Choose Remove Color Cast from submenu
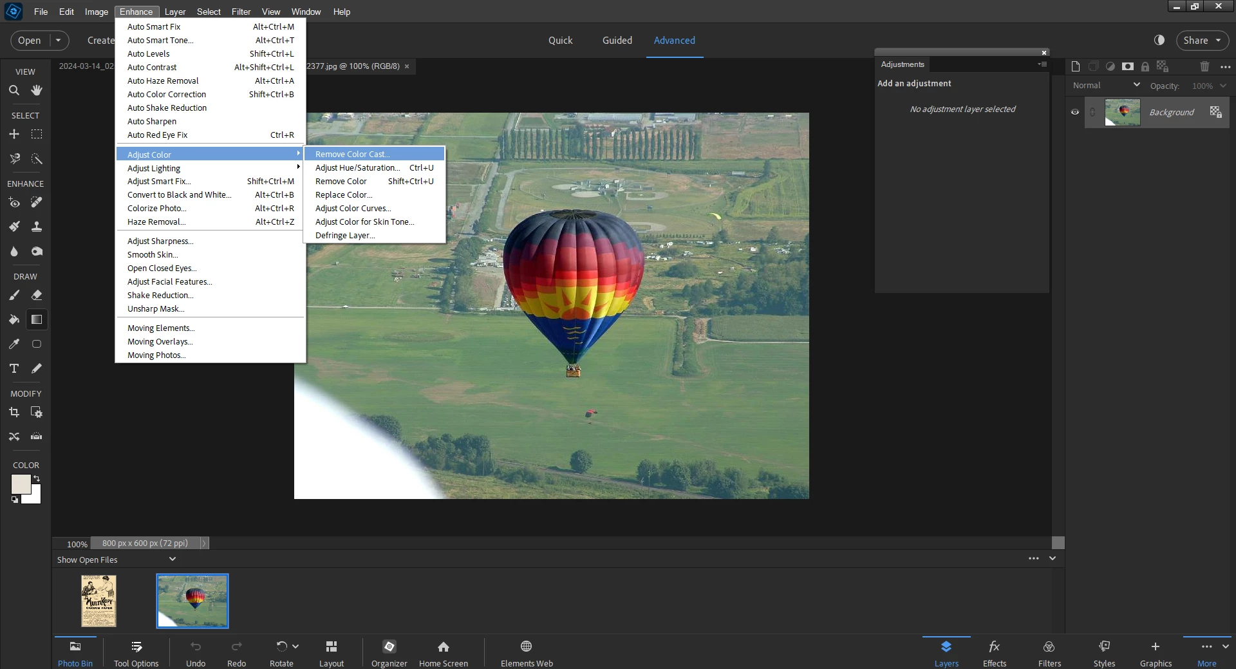The height and width of the screenshot is (669, 1236). pyautogui.click(x=352, y=154)
